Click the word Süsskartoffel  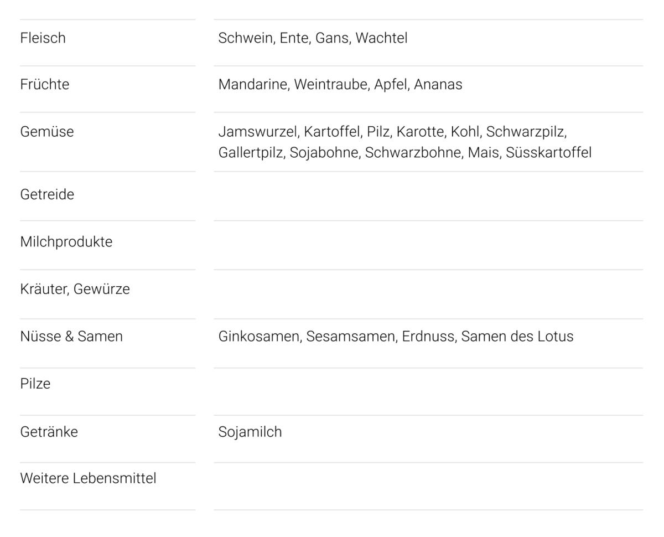tap(548, 153)
